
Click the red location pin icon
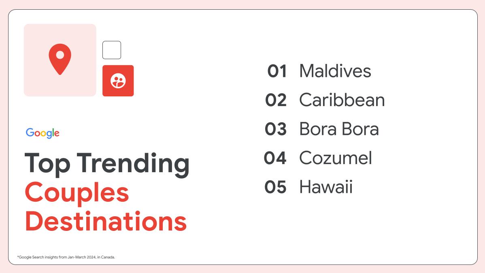[60, 58]
